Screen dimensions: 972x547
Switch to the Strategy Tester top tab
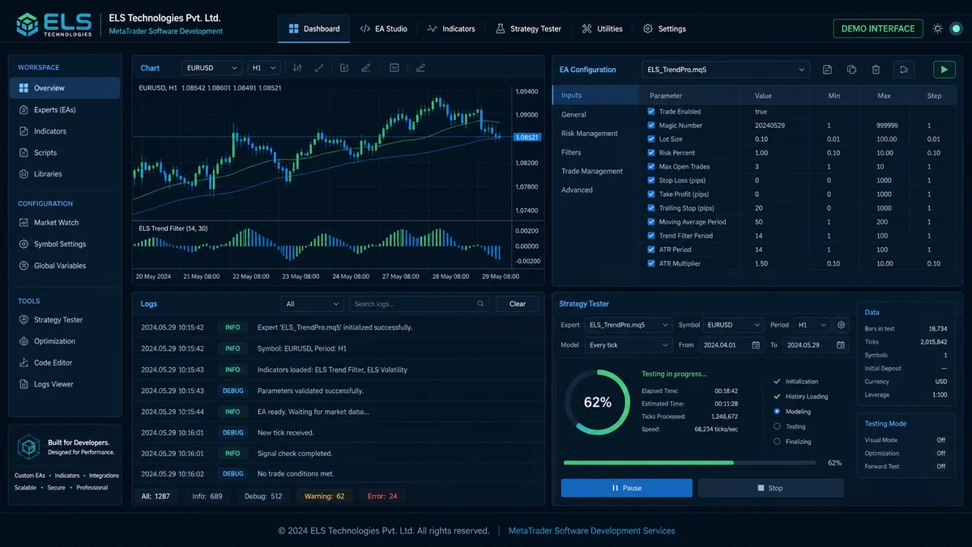tap(528, 28)
